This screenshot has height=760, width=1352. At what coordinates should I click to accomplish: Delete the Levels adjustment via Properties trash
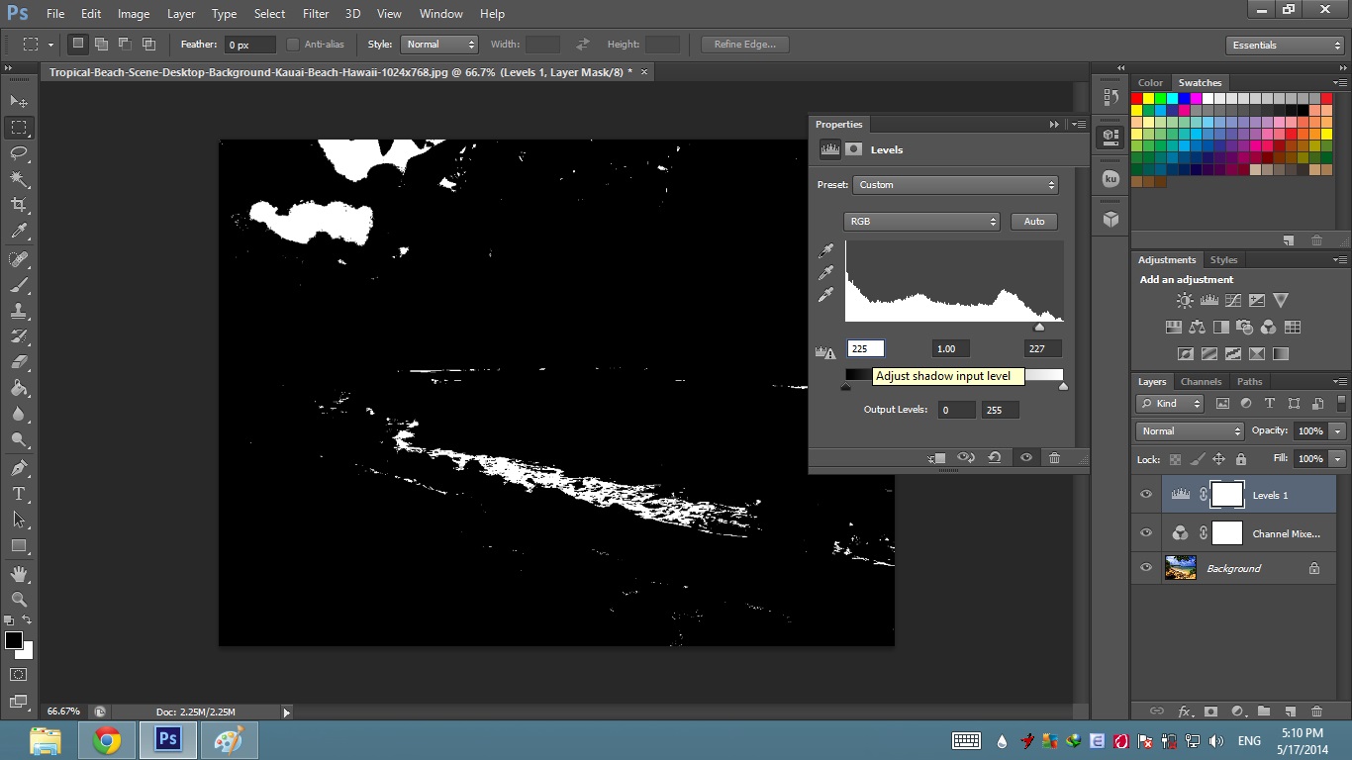click(1055, 458)
